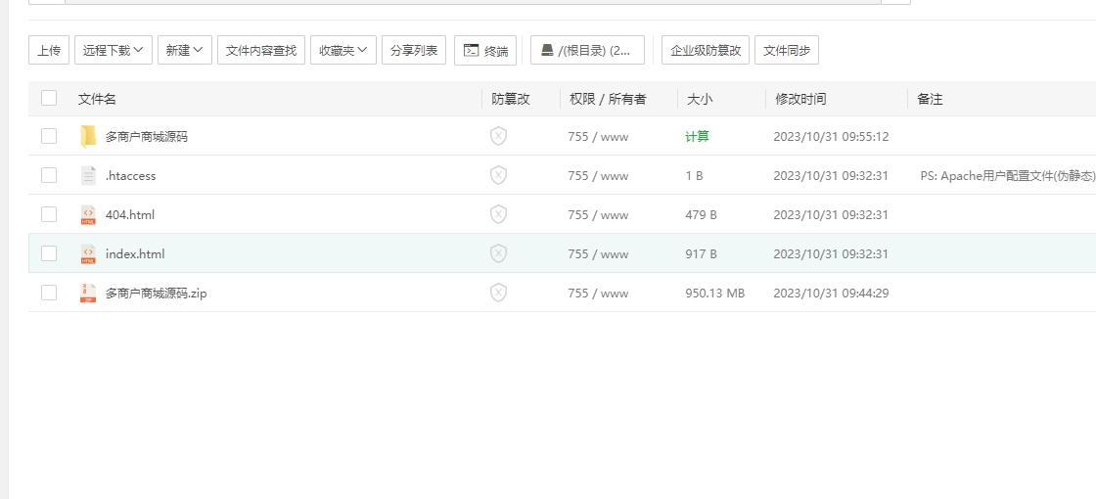Toggle tamper-proof shield for 多商户商城源码.zip
The height and width of the screenshot is (499, 1096).
498,293
